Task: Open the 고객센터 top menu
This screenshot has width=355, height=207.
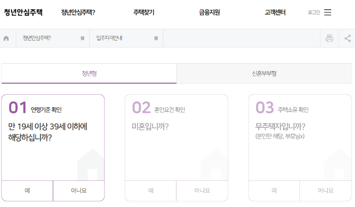Action: 275,12
